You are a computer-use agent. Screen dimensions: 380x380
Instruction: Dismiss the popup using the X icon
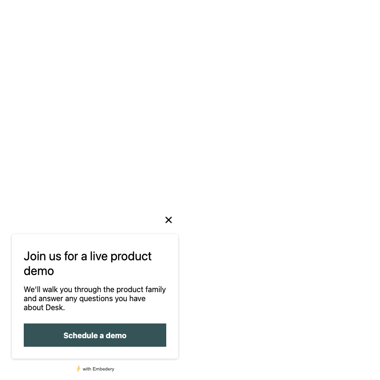[169, 220]
